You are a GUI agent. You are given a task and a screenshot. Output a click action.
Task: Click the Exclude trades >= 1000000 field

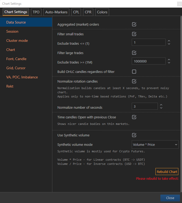[x=149, y=61]
